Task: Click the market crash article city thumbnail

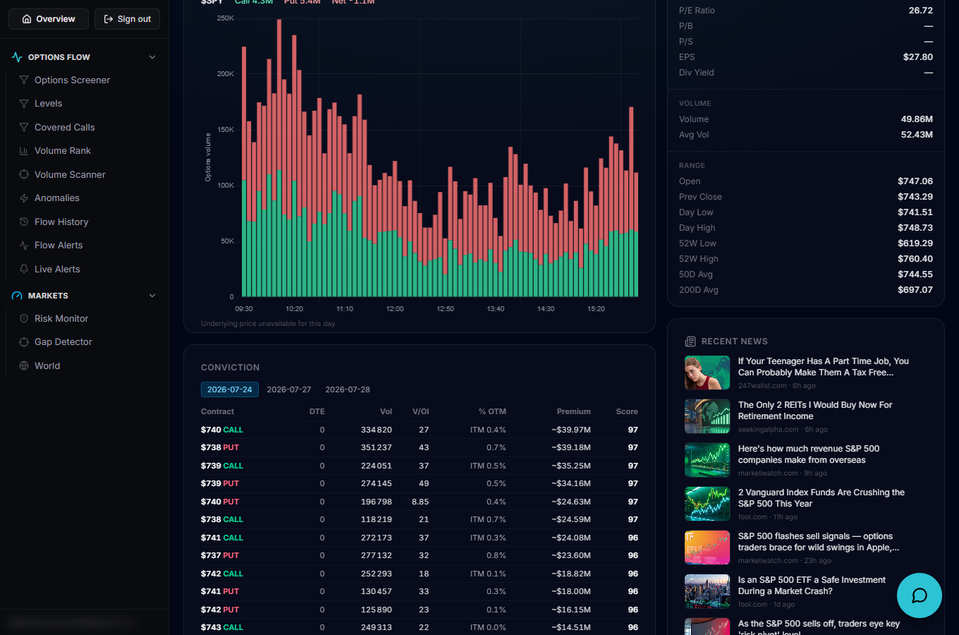Action: click(x=707, y=591)
